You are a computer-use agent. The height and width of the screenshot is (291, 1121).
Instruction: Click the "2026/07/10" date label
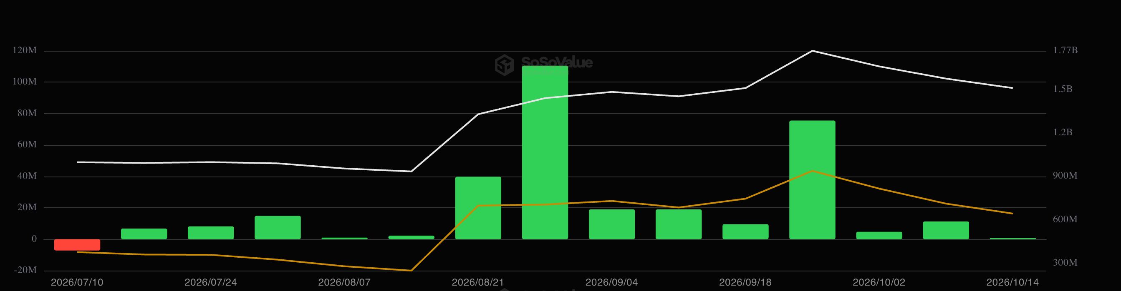(77, 282)
